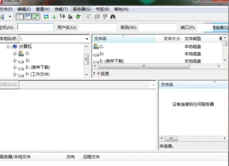This screenshot has width=229, height=166.
Task: Search files with the binoculars icon
Action: coord(113,17)
